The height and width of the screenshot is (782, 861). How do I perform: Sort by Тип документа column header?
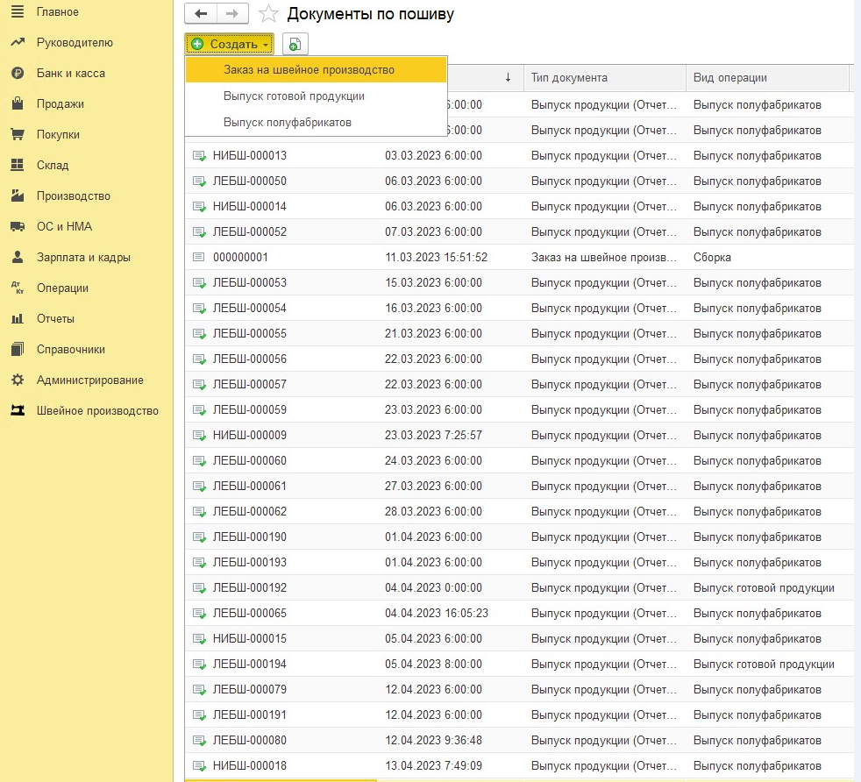tap(605, 77)
